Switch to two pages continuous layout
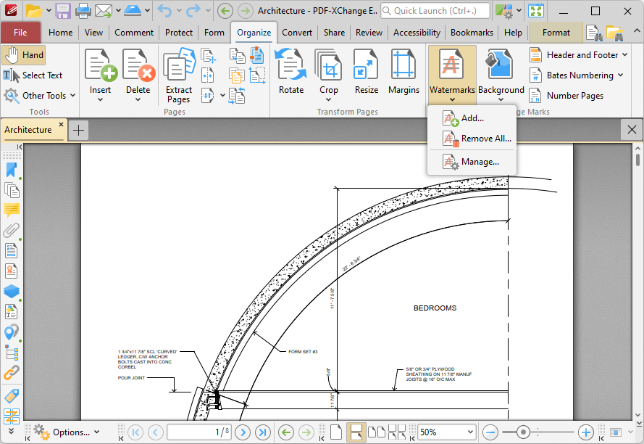This screenshot has height=444, width=644. tap(397, 432)
